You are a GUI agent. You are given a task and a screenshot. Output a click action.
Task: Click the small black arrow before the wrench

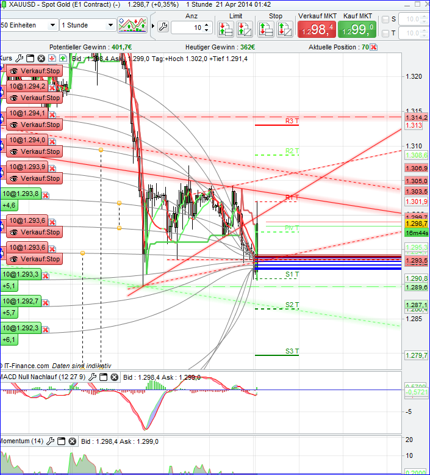tap(153, 26)
